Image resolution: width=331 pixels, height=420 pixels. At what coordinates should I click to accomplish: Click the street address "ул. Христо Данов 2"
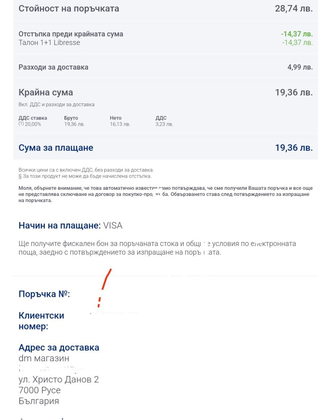point(59,380)
